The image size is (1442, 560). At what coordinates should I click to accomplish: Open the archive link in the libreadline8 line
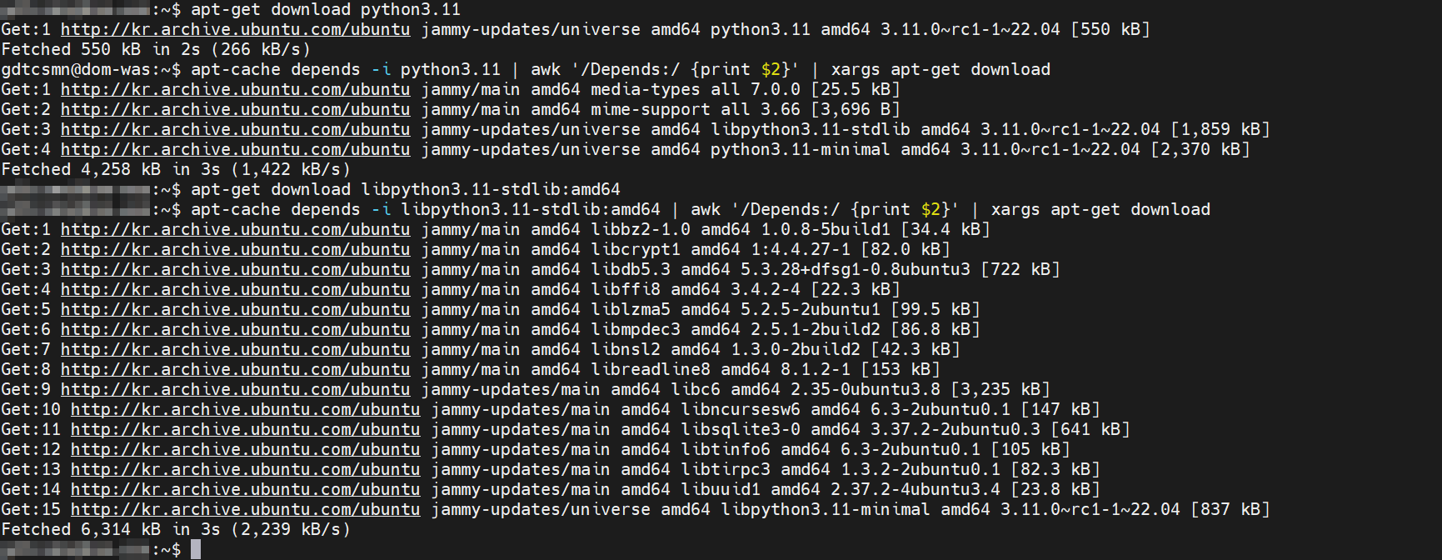point(236,369)
